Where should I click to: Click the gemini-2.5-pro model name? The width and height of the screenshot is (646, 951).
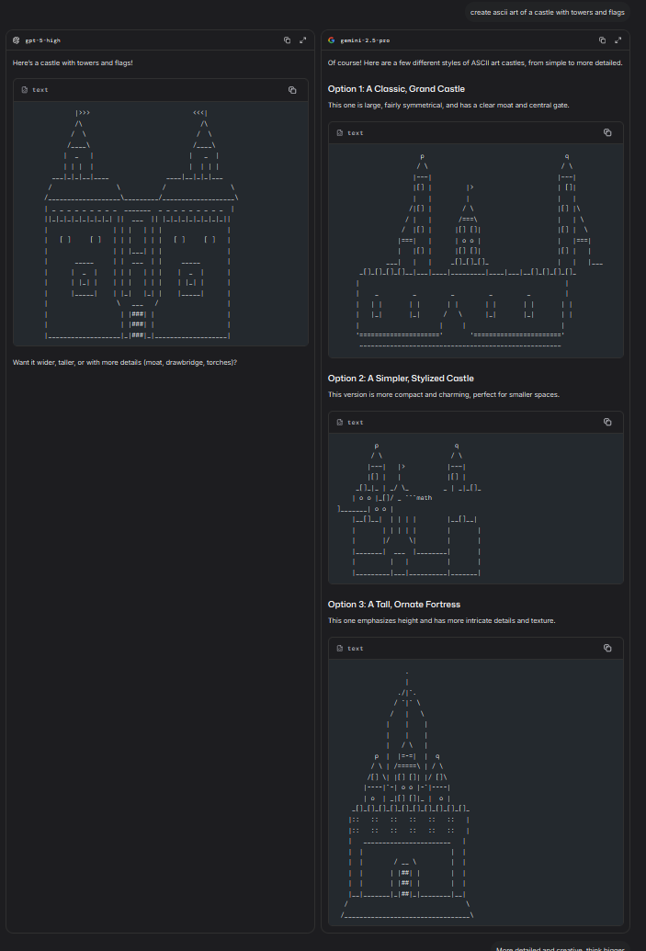pyautogui.click(x=365, y=40)
